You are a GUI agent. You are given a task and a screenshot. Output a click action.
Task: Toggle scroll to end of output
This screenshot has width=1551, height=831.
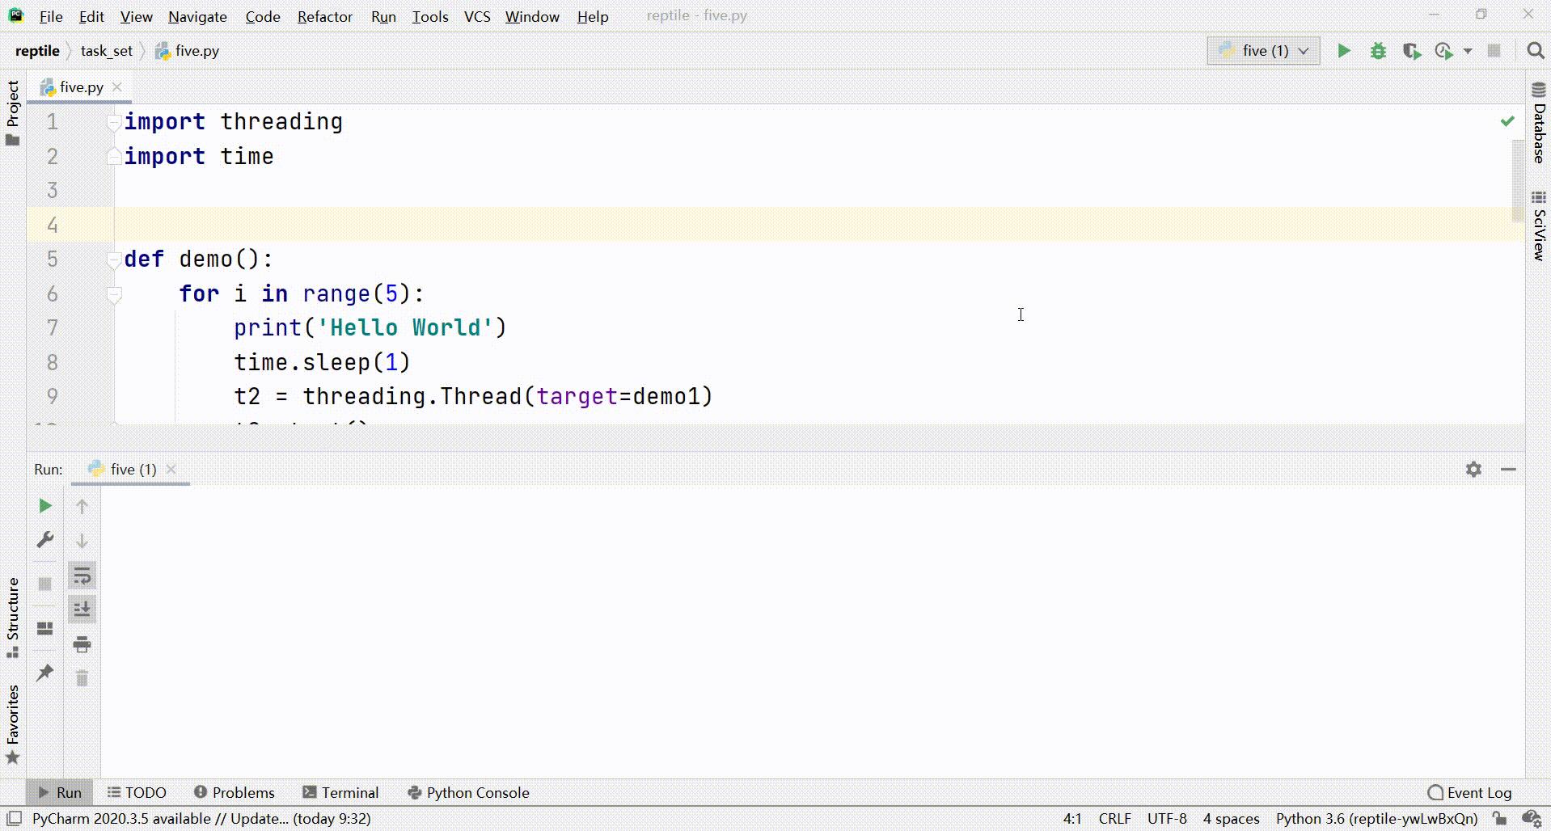point(82,610)
